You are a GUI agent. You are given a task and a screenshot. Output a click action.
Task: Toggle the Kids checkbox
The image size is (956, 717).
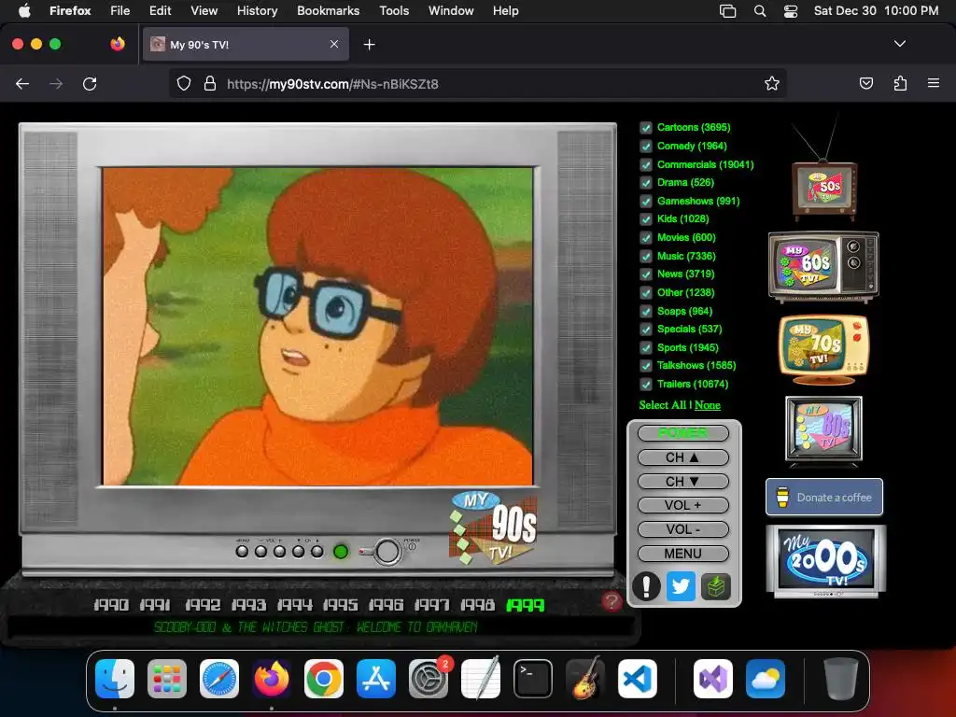click(646, 218)
